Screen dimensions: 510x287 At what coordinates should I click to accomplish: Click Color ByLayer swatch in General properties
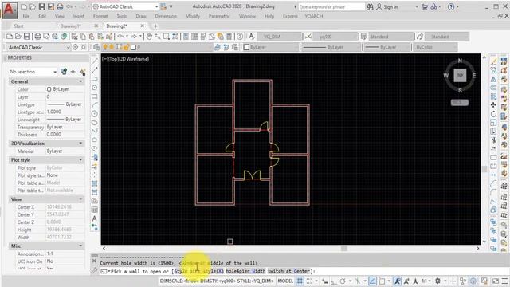(49, 89)
